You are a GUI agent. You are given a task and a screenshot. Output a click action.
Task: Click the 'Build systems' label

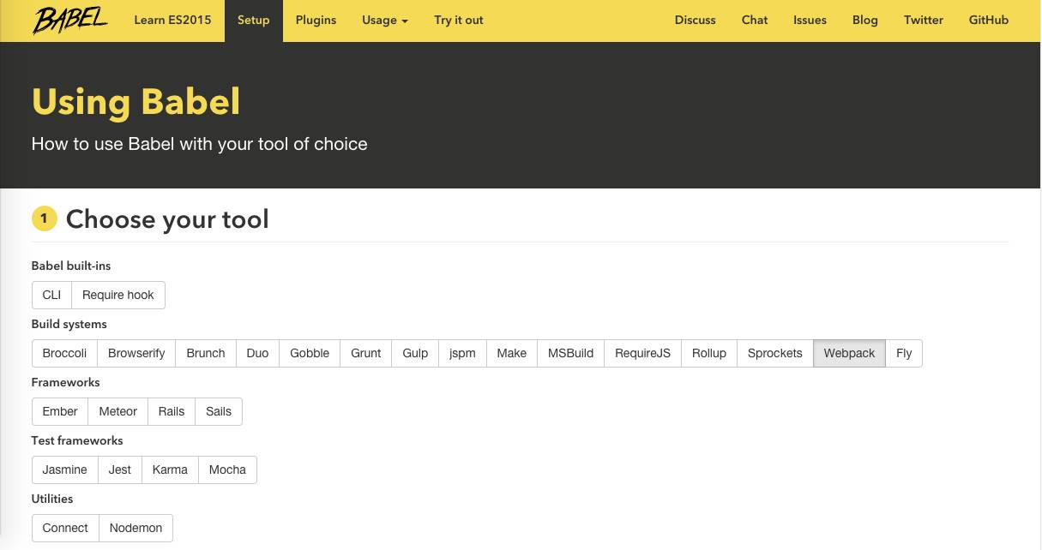pos(69,324)
